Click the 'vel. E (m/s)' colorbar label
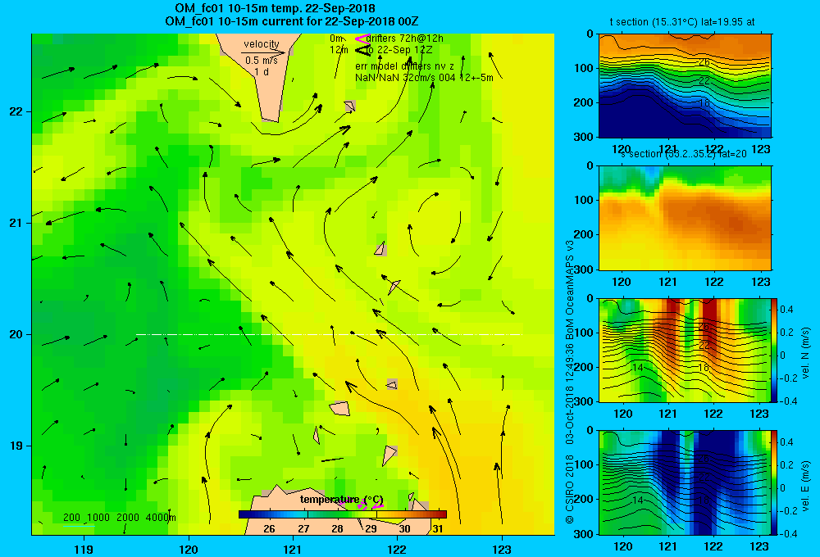This screenshot has width=820, height=557. 806,486
